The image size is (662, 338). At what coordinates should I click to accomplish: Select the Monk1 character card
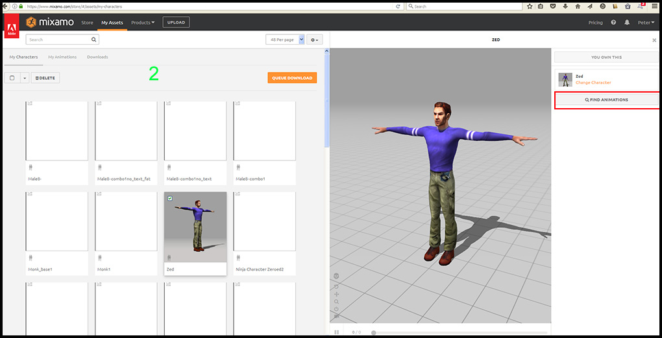(x=127, y=234)
